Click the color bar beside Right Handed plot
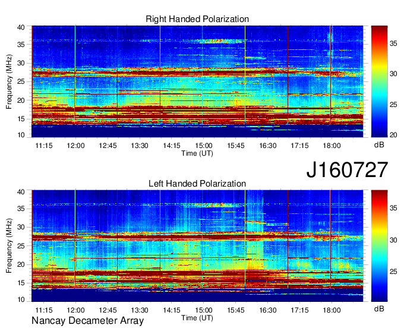 pos(379,81)
